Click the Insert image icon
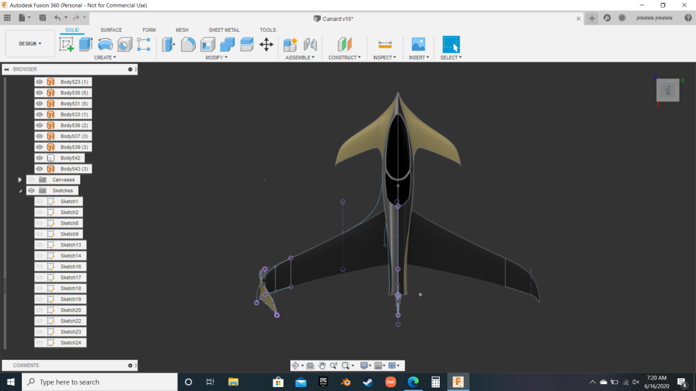Image resolution: width=696 pixels, height=391 pixels. tap(418, 45)
